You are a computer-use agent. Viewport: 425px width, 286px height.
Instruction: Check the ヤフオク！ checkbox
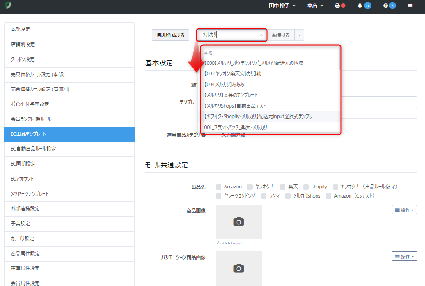tap(250, 187)
